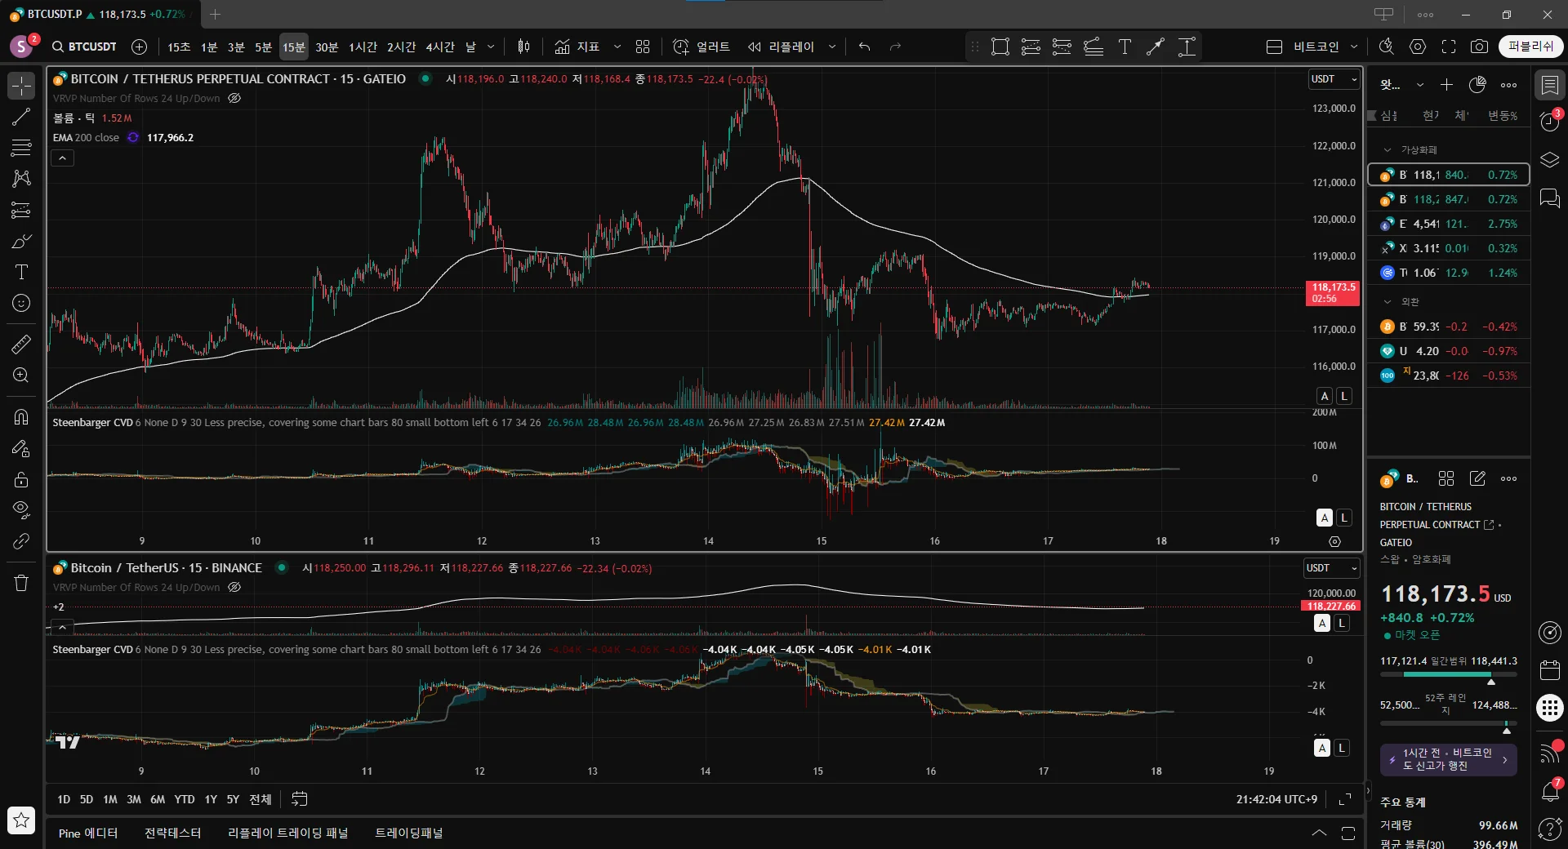Open the object tree layers panel

click(x=1549, y=159)
